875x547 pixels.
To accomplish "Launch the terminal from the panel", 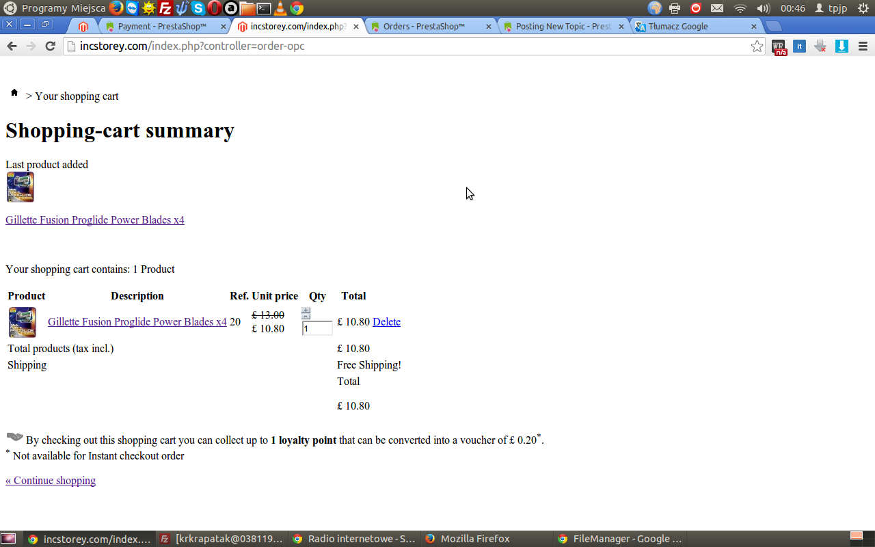I will [x=264, y=8].
